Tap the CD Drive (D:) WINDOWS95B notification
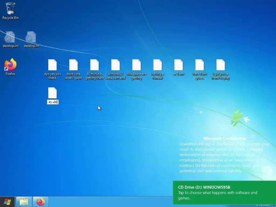 point(225,192)
